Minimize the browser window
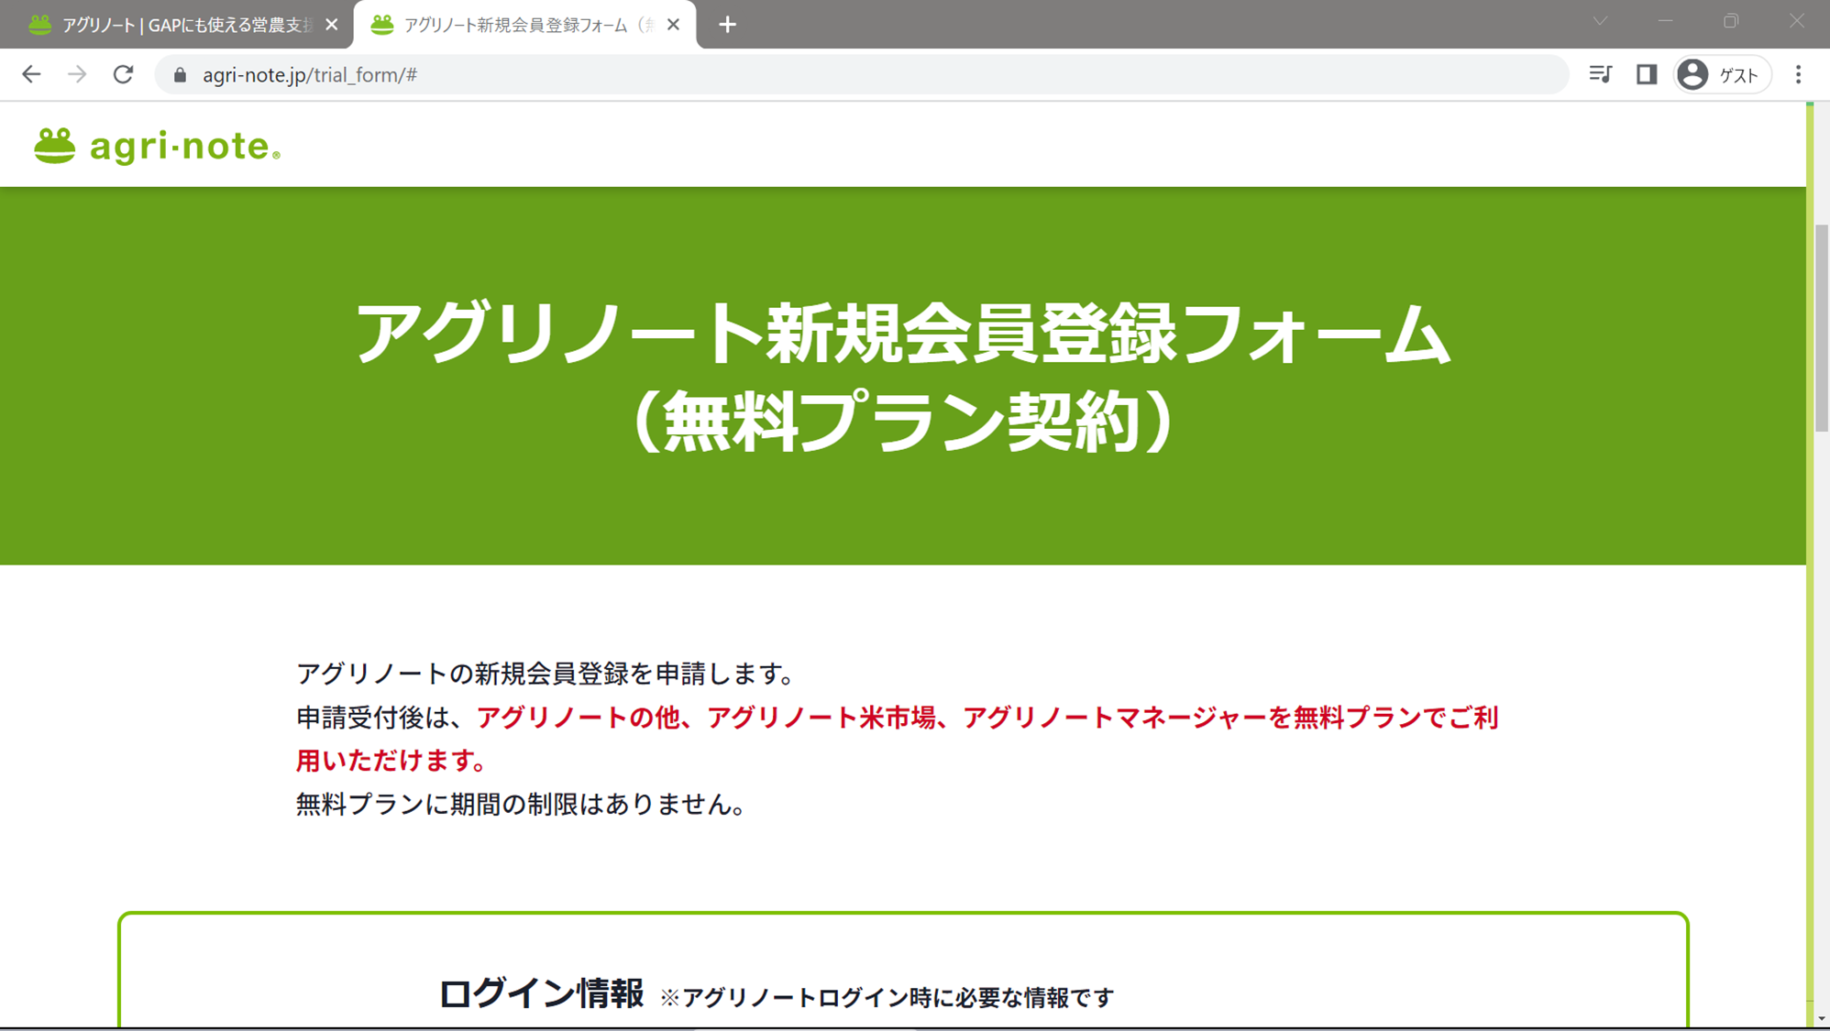1830x1031 pixels. [1665, 21]
